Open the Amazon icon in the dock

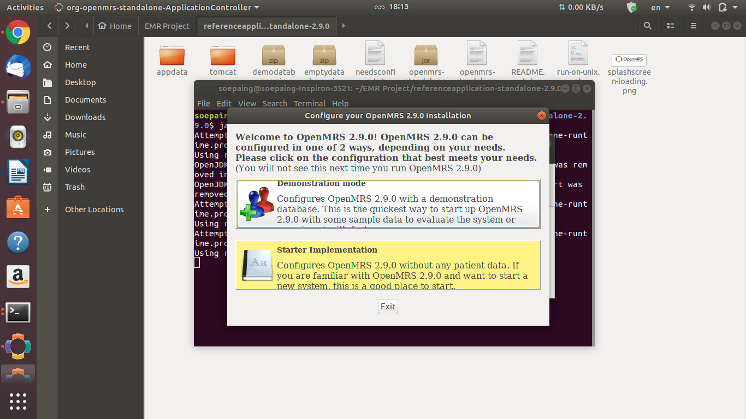coord(18,277)
